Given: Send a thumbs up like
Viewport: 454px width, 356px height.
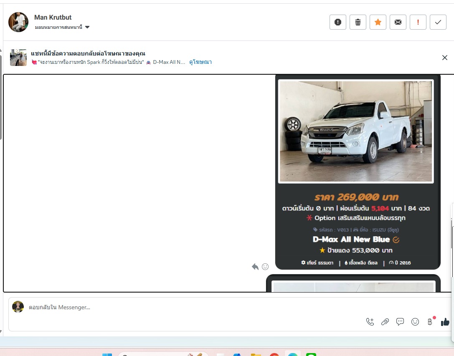Looking at the screenshot, I should pyautogui.click(x=445, y=322).
